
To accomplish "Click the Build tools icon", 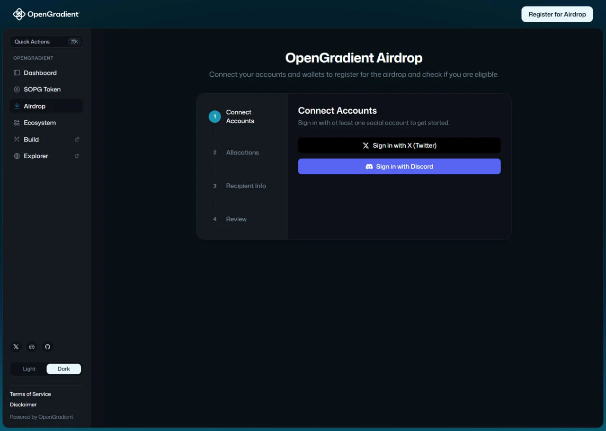I will (17, 139).
